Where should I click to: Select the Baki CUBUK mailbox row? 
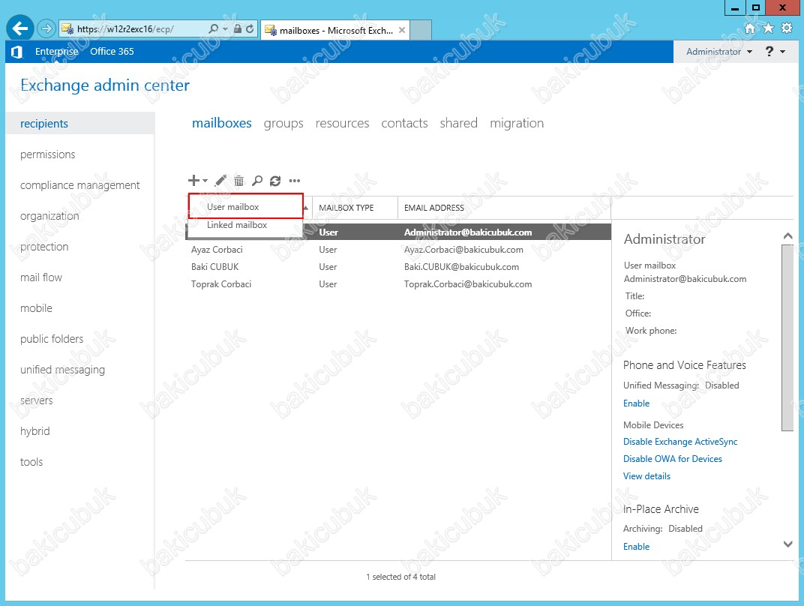click(x=398, y=266)
